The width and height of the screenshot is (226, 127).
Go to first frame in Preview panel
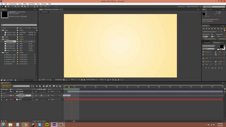204,29
